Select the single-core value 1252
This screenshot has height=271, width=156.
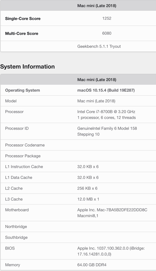[107, 18]
